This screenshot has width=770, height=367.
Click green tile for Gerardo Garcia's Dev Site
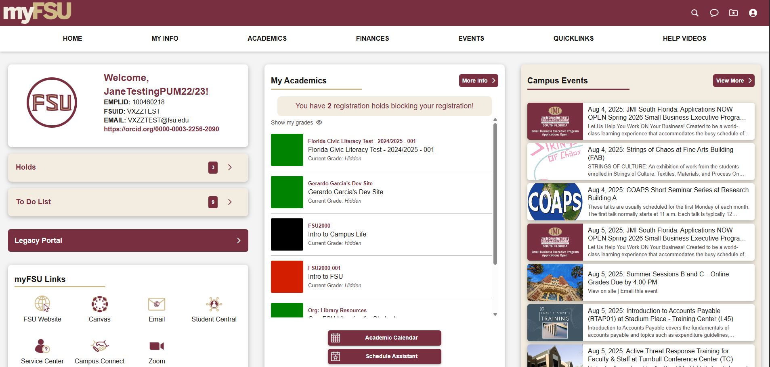click(x=287, y=192)
